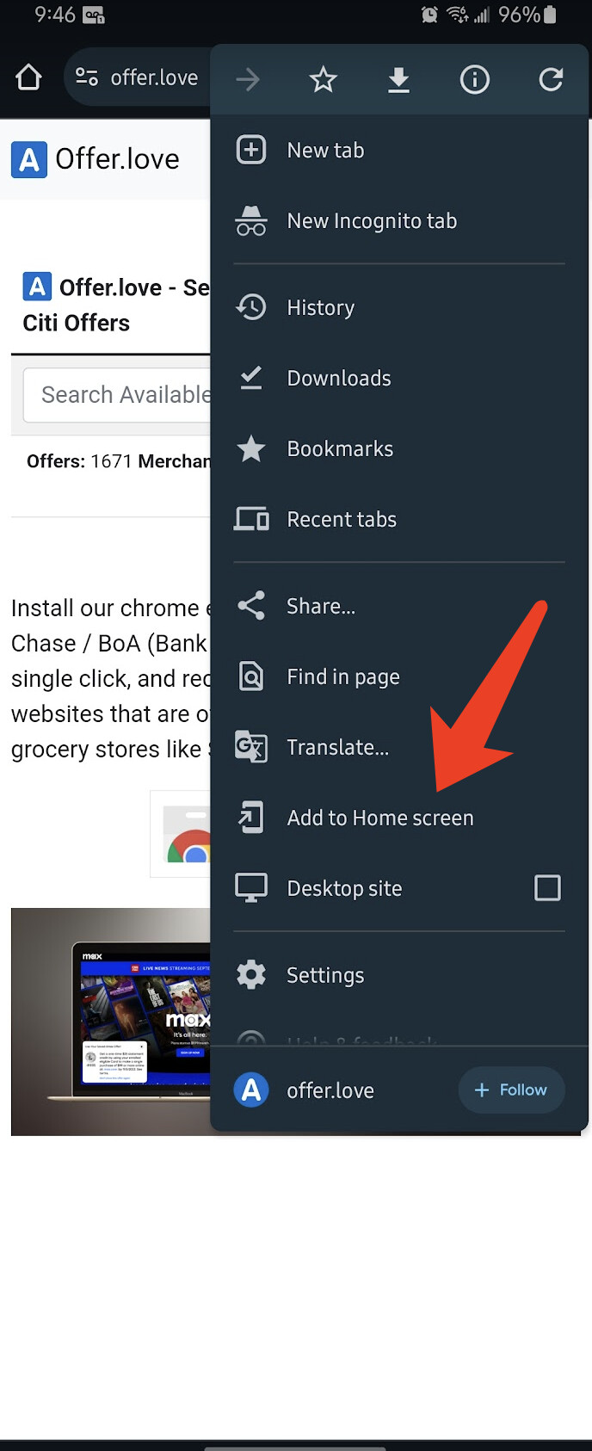
Task: Choose Find in page
Action: point(400,676)
